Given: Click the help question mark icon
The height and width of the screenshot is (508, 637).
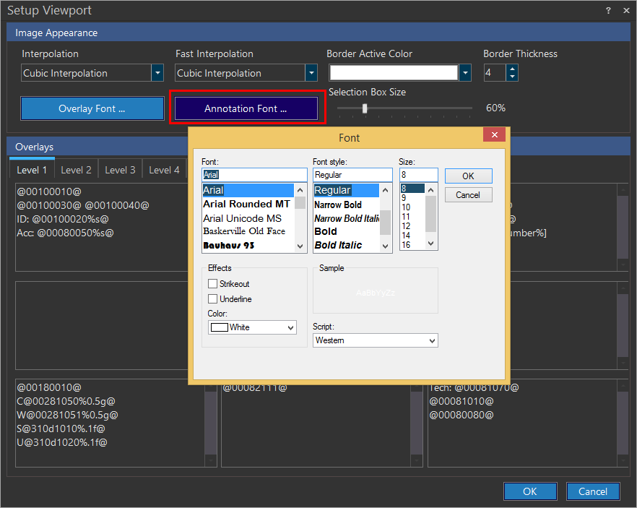Looking at the screenshot, I should (608, 10).
